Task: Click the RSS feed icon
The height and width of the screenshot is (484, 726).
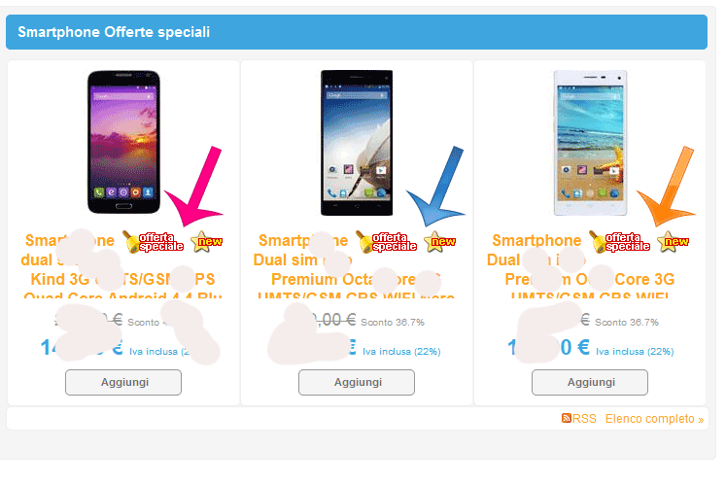Action: click(567, 418)
